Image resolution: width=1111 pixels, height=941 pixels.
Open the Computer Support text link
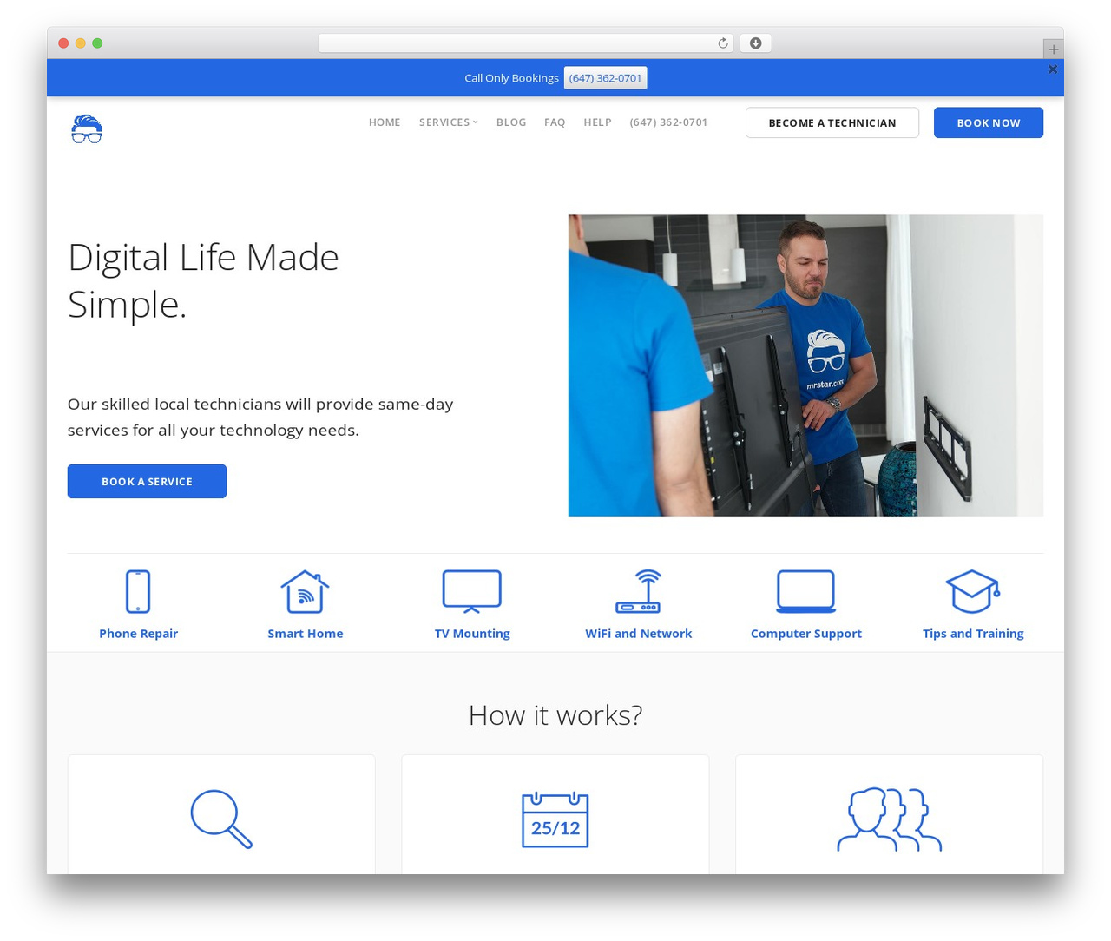click(805, 634)
